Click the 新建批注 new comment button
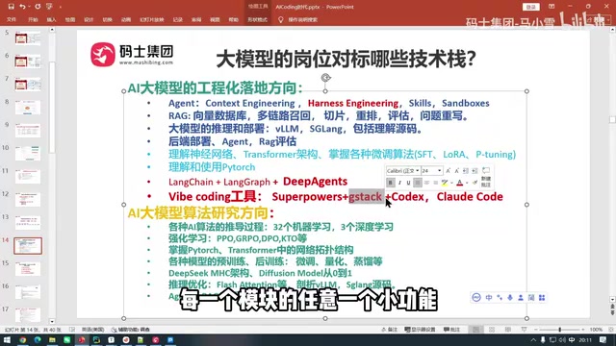The width and height of the screenshot is (616, 346). click(x=486, y=177)
